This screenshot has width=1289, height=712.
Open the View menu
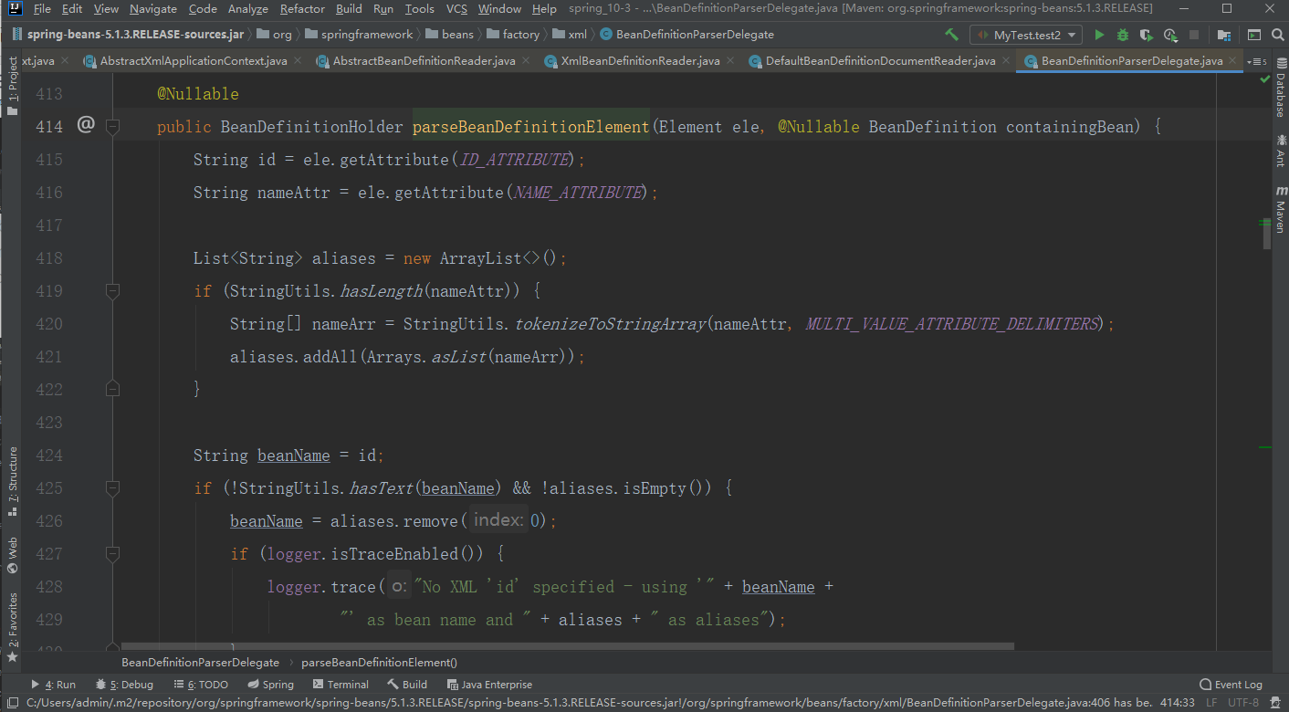tap(106, 8)
